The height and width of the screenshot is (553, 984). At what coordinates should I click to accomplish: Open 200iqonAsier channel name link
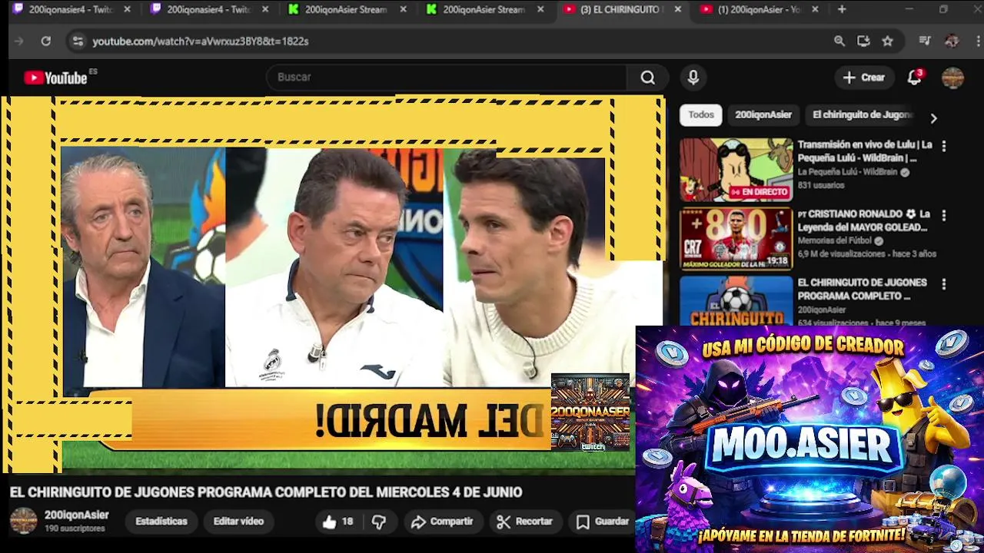(76, 515)
